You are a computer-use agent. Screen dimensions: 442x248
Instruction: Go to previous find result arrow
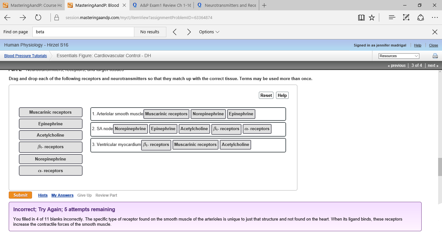[x=174, y=32]
